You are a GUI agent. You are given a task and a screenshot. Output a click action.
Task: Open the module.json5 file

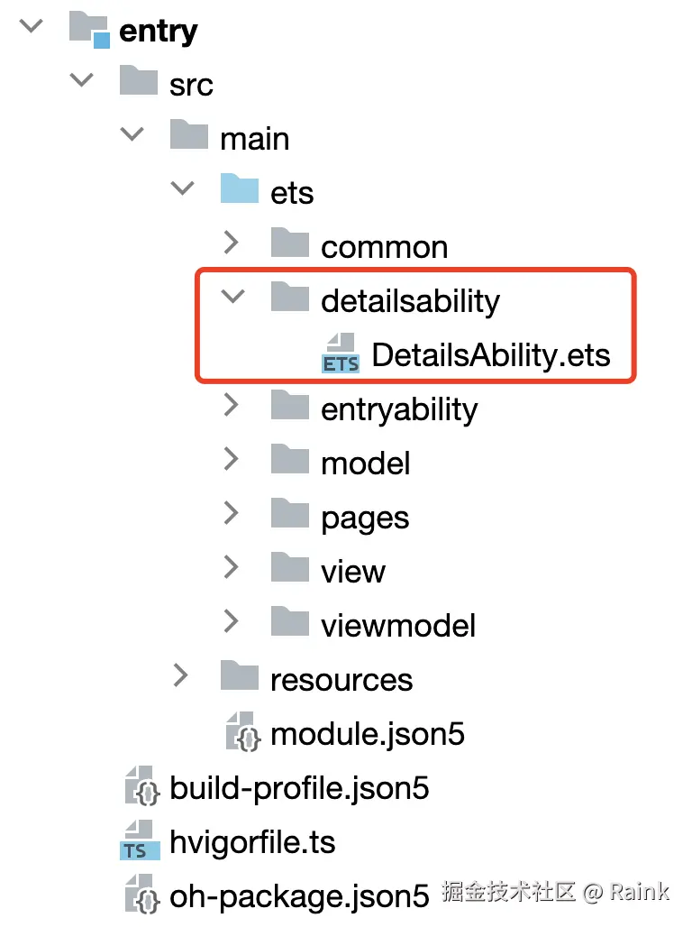(x=367, y=734)
